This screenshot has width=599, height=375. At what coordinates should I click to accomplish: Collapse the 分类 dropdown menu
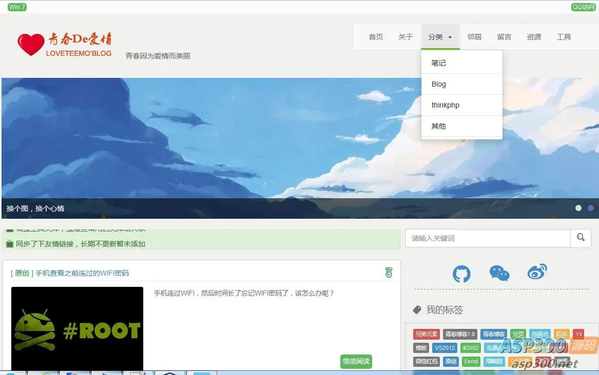pyautogui.click(x=440, y=37)
